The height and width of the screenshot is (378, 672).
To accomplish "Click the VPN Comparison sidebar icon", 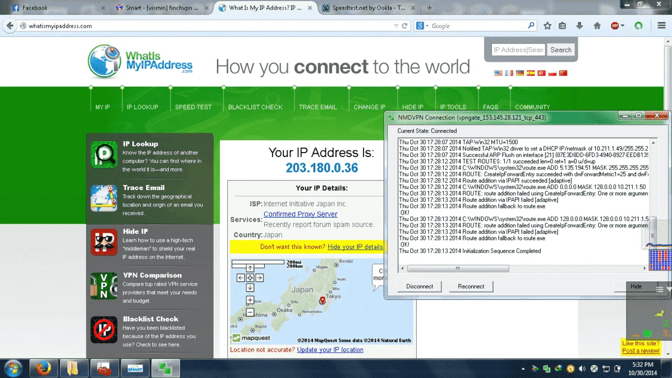I will coord(104,286).
